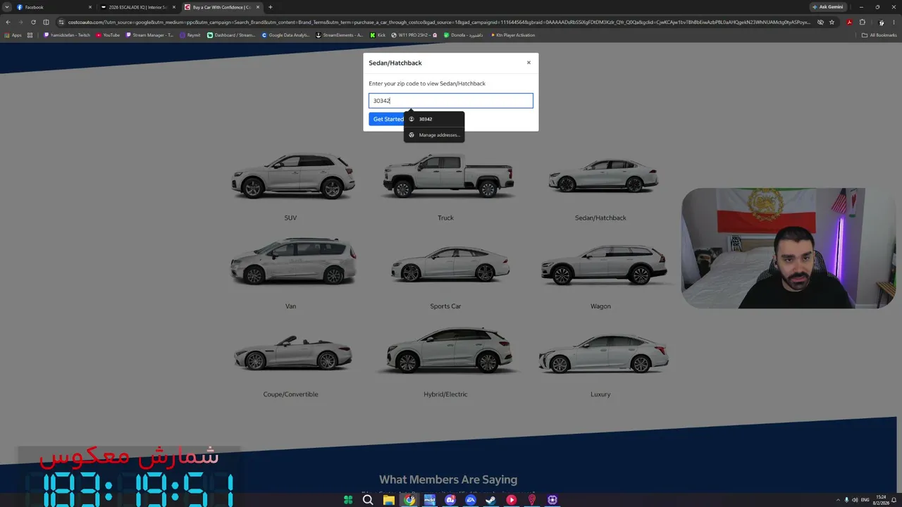Click the Chrome taskbar icon
The height and width of the screenshot is (507, 902).
(x=409, y=500)
